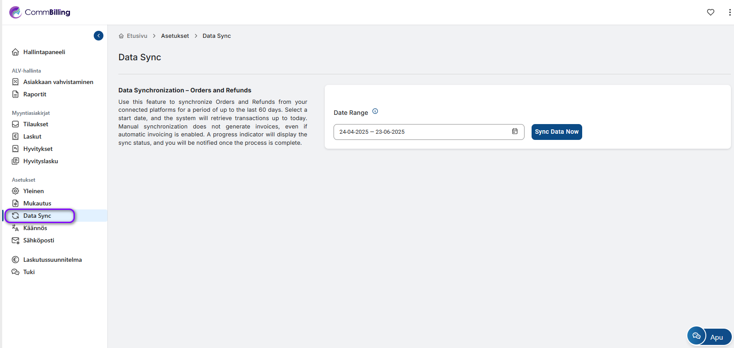Open Käännös translation settings
This screenshot has height=348, width=734.
tap(35, 228)
